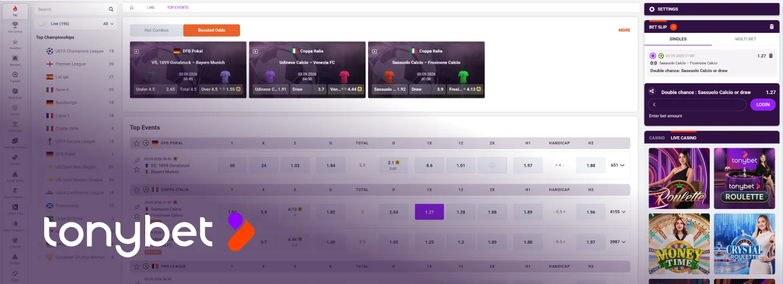The height and width of the screenshot is (284, 783).
Task: Open the Settings gear icon
Action: [652, 9]
